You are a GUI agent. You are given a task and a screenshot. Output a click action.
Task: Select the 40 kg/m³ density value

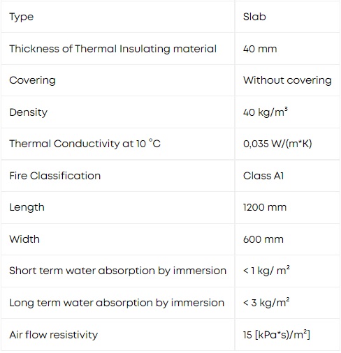[266, 112]
